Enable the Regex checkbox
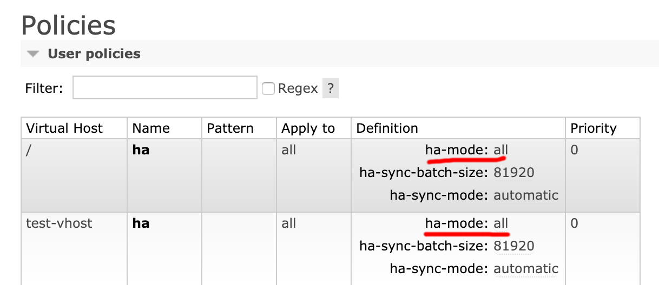 tap(268, 89)
